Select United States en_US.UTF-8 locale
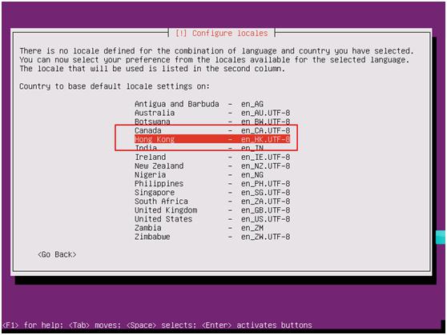447x335 pixels. 212,219
